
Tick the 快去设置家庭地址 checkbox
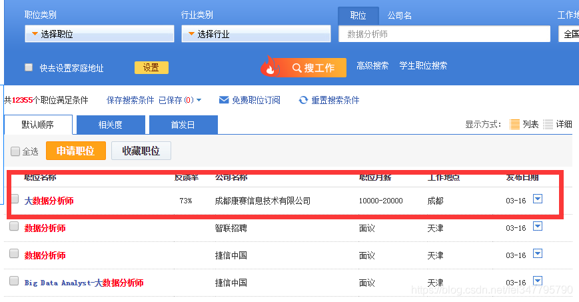(29, 67)
